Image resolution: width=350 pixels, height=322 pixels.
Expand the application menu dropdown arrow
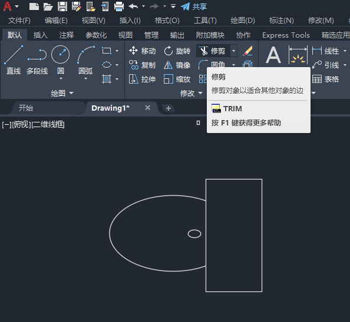point(16,6)
